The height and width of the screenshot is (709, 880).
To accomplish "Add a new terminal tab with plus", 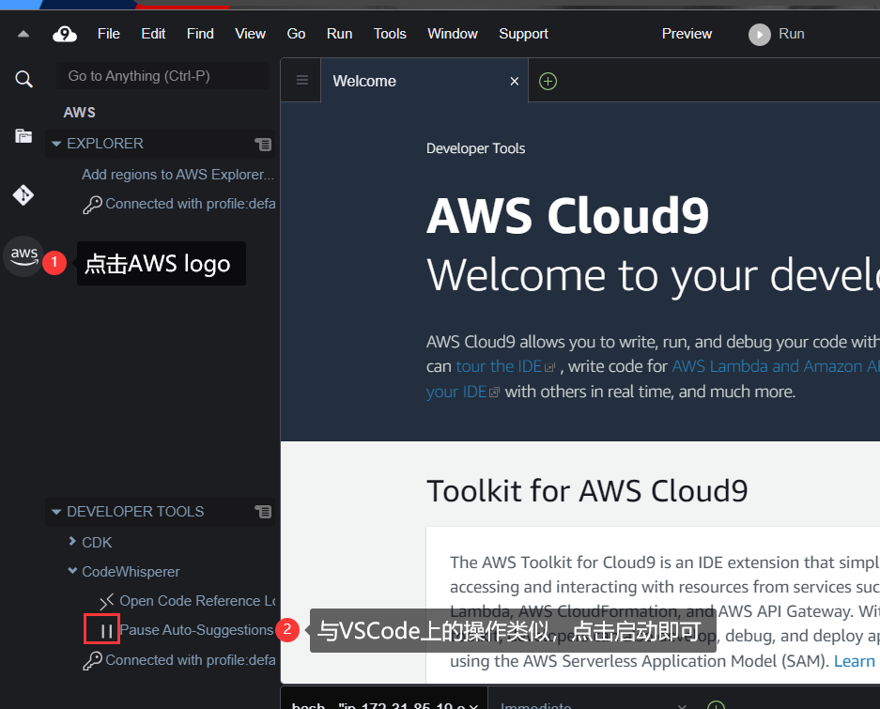I will point(716,705).
